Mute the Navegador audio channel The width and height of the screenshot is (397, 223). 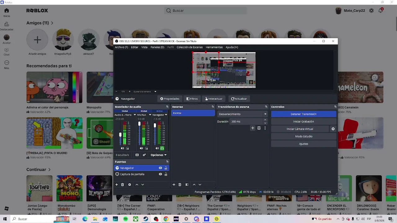[x=157, y=148]
